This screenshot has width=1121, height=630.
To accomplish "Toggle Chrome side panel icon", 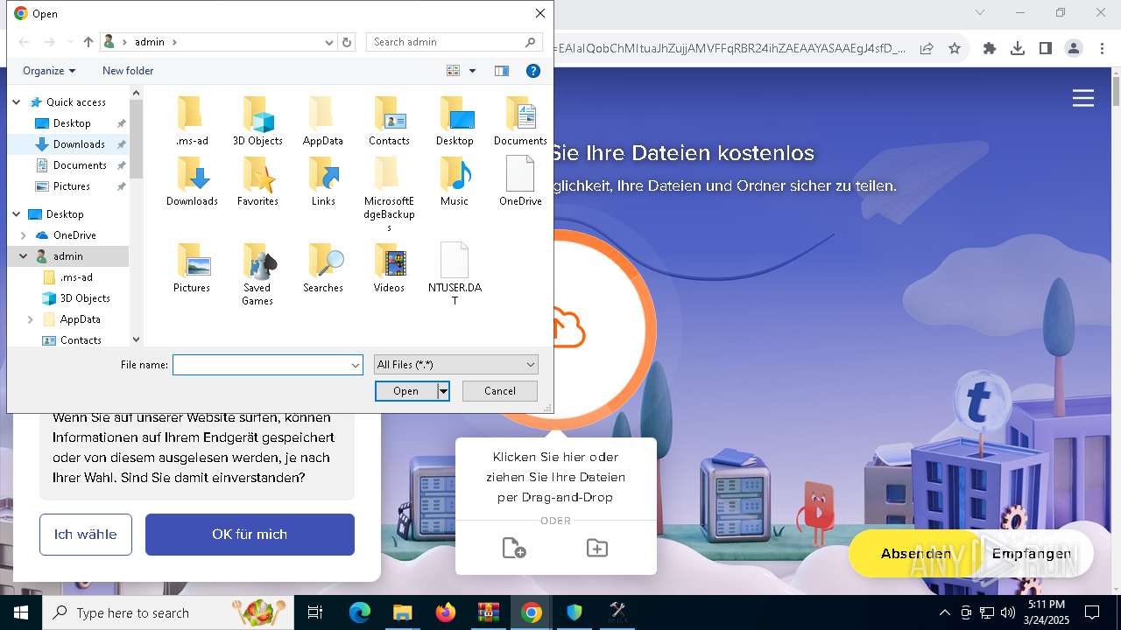I will tap(1046, 49).
